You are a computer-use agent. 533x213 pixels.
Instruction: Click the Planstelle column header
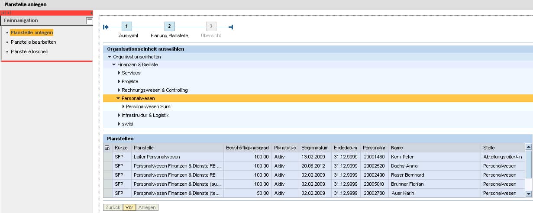[x=178, y=148]
